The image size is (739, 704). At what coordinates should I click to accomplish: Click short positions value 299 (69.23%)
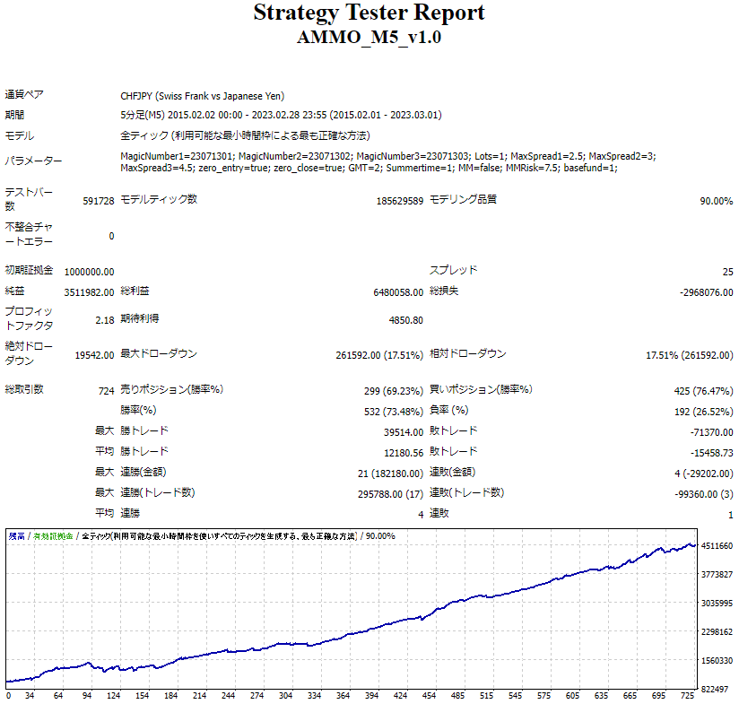(394, 391)
